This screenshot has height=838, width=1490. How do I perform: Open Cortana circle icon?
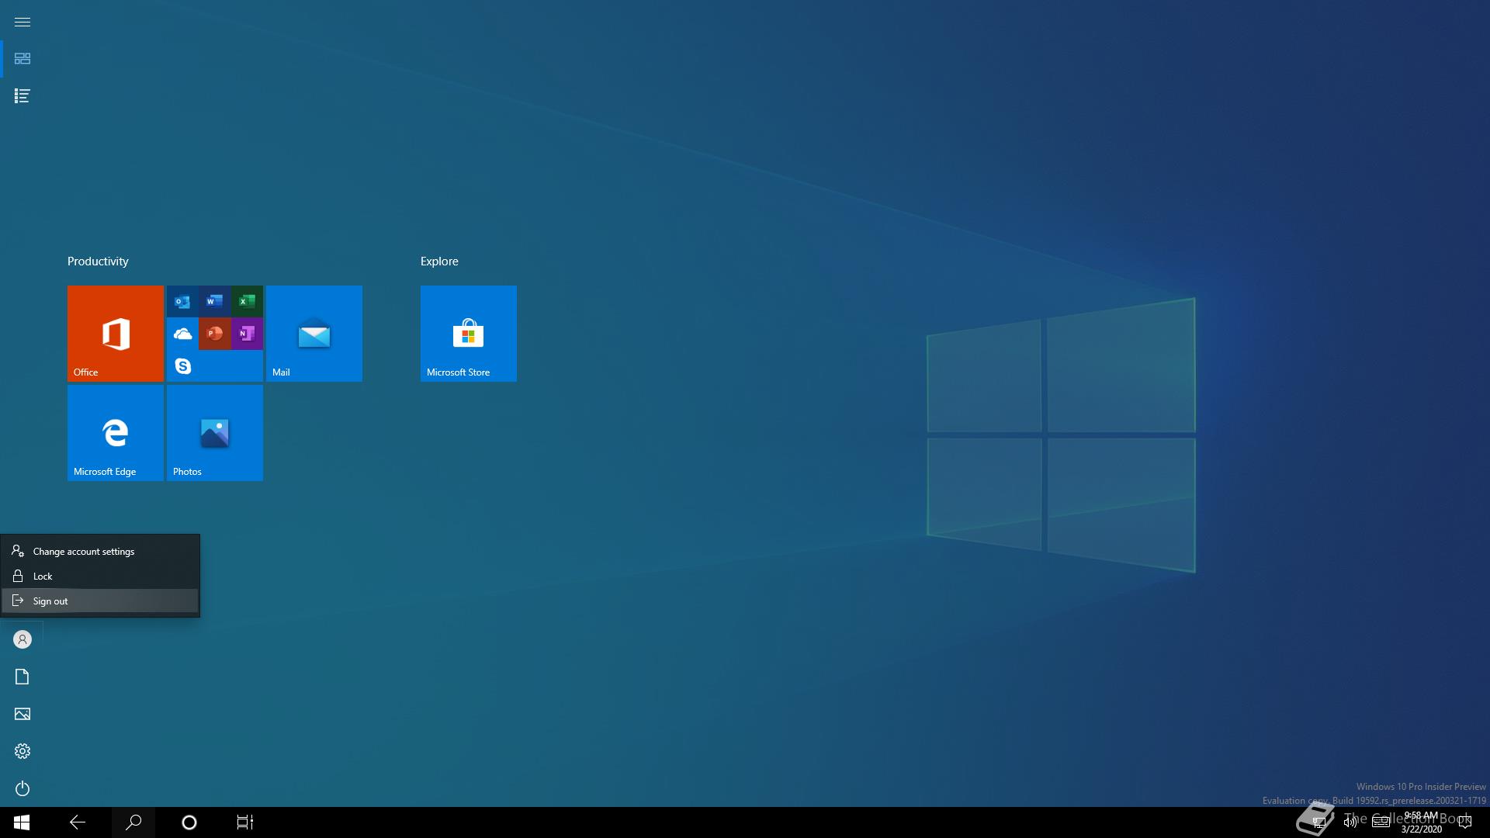[189, 822]
